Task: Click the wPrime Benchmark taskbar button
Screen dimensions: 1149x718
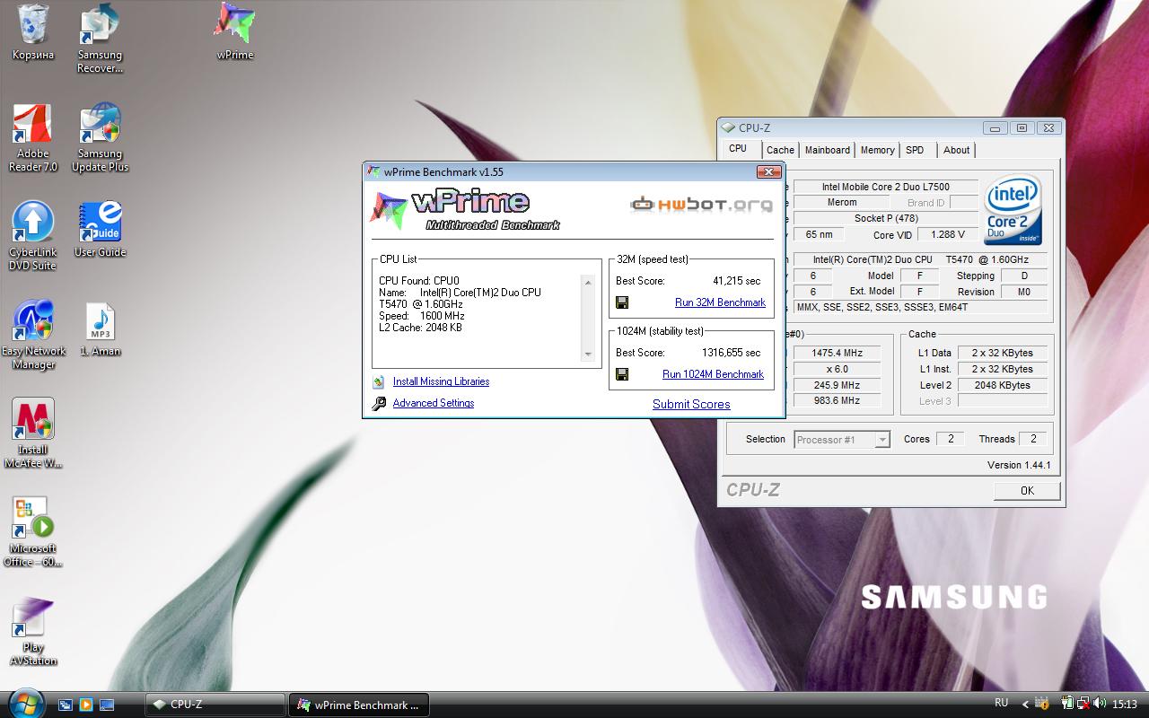Action: [x=359, y=705]
